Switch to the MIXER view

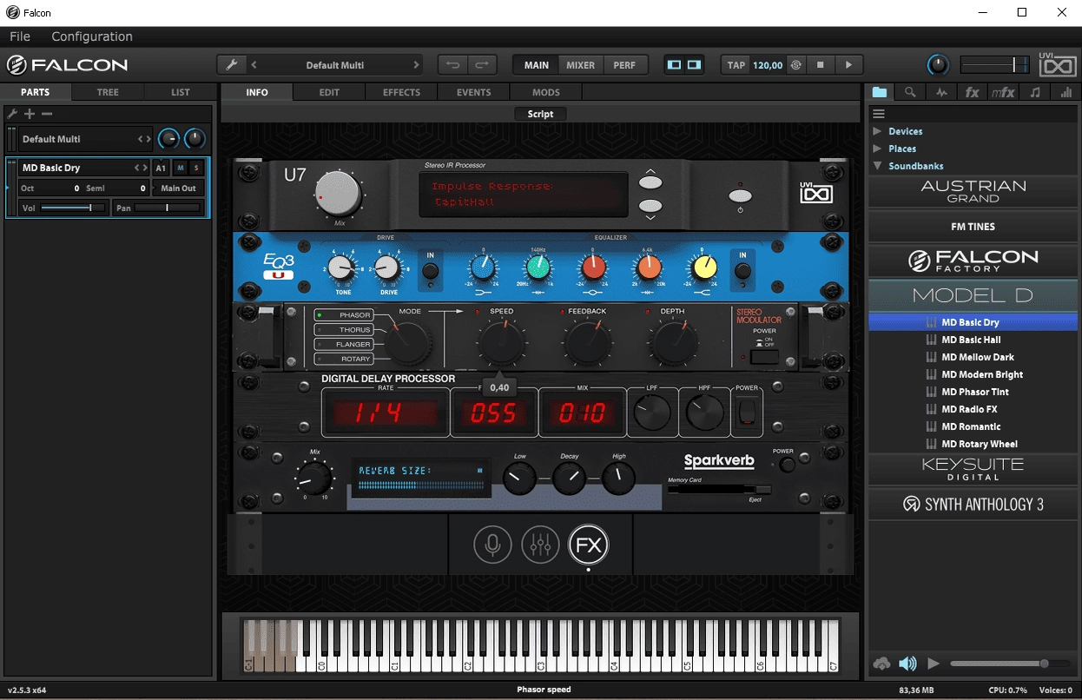[x=581, y=65]
